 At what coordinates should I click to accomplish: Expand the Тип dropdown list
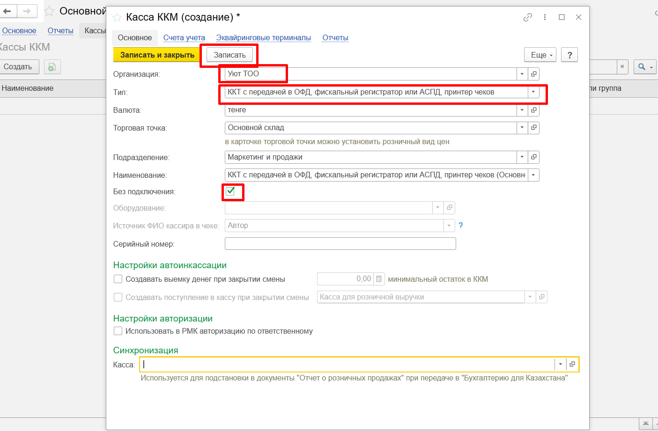(x=533, y=92)
